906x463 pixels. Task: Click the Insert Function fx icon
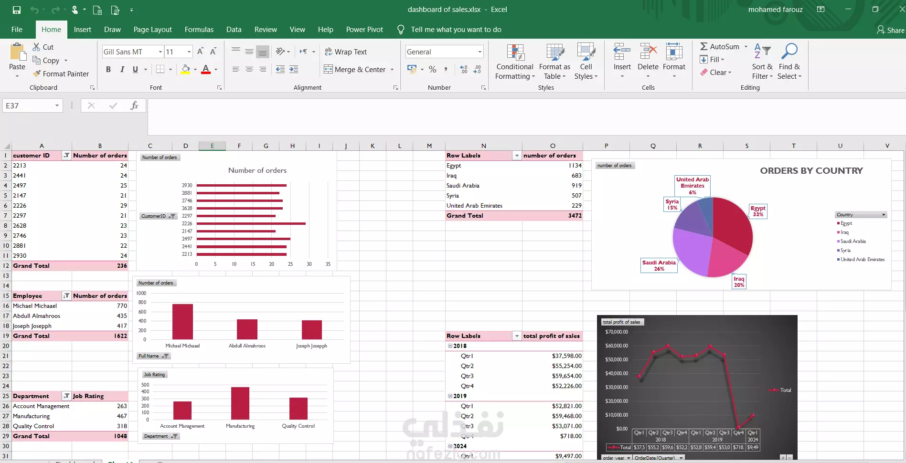click(134, 105)
